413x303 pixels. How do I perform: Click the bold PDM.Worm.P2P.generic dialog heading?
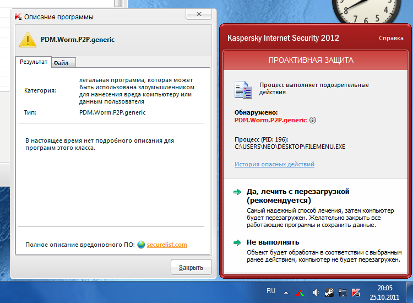click(78, 40)
